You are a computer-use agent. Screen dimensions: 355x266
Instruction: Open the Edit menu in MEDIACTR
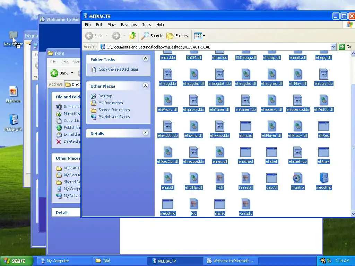99,25
